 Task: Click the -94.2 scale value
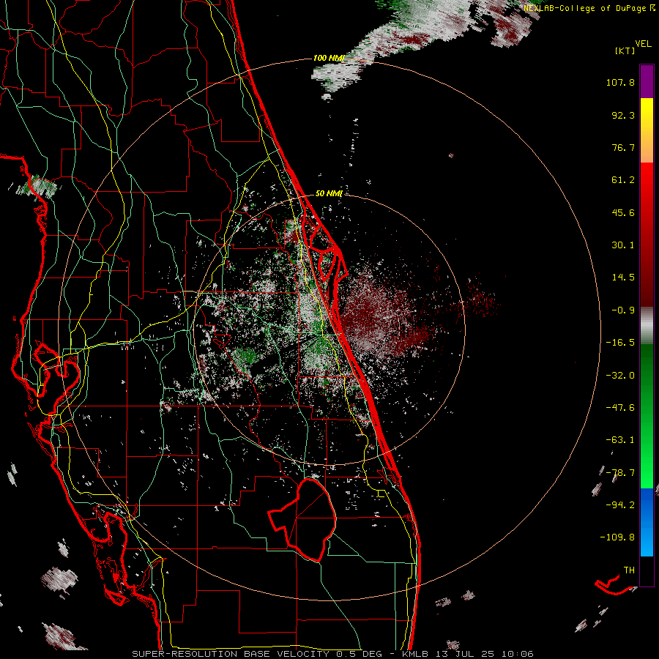point(620,505)
